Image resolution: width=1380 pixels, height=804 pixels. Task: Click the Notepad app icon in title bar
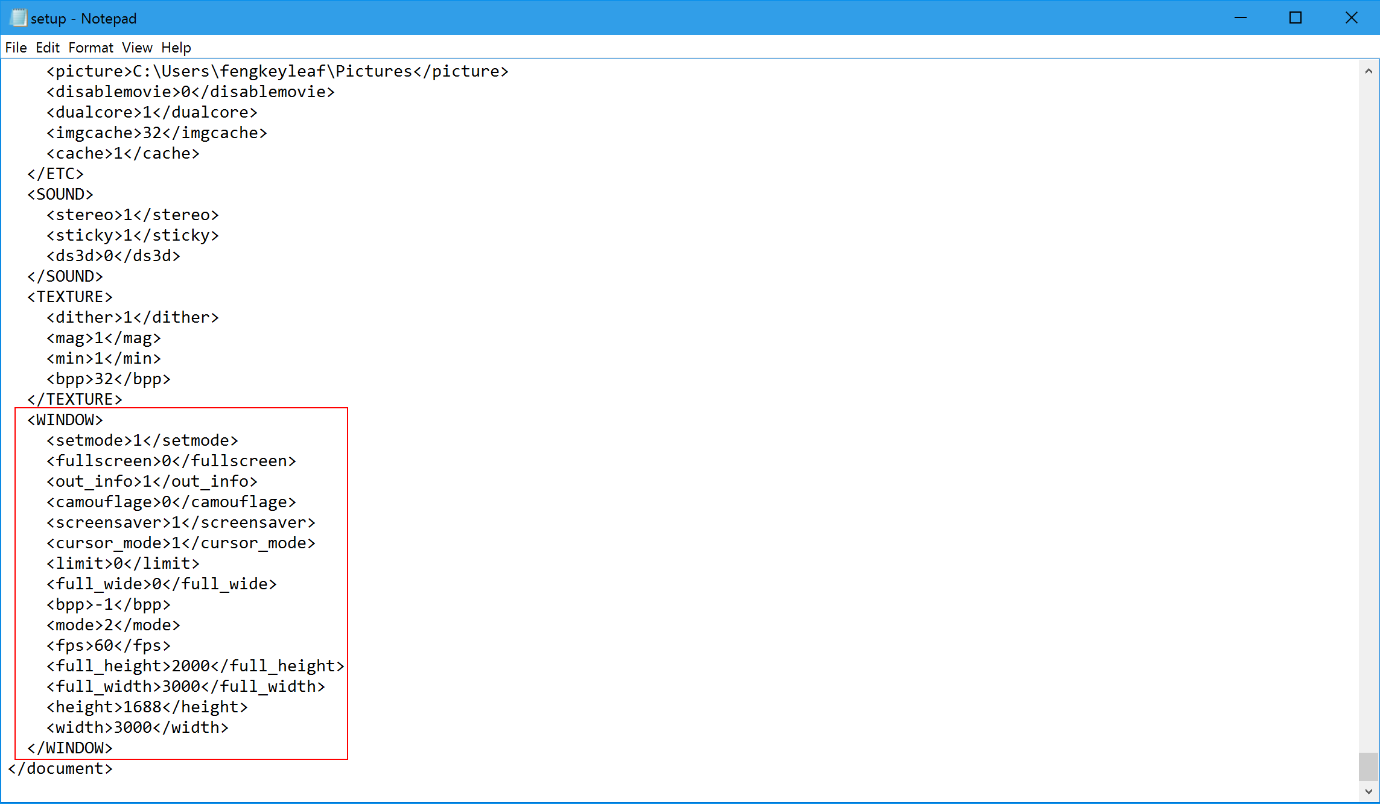click(x=19, y=18)
